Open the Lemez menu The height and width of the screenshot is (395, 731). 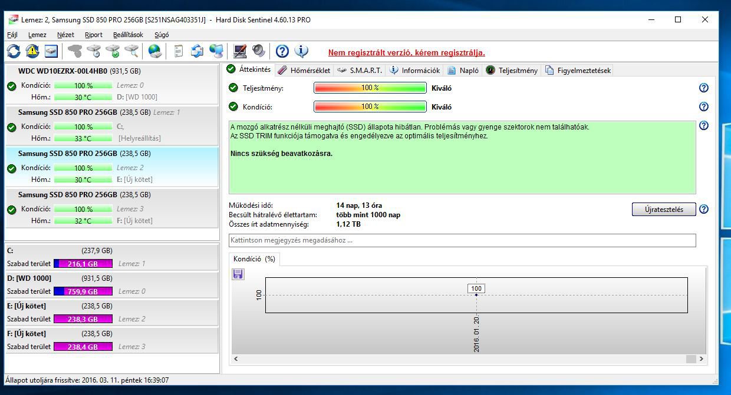pos(37,35)
